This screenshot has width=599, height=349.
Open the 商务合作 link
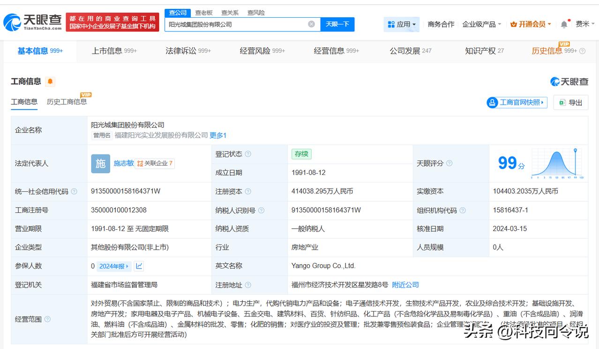[x=441, y=24]
